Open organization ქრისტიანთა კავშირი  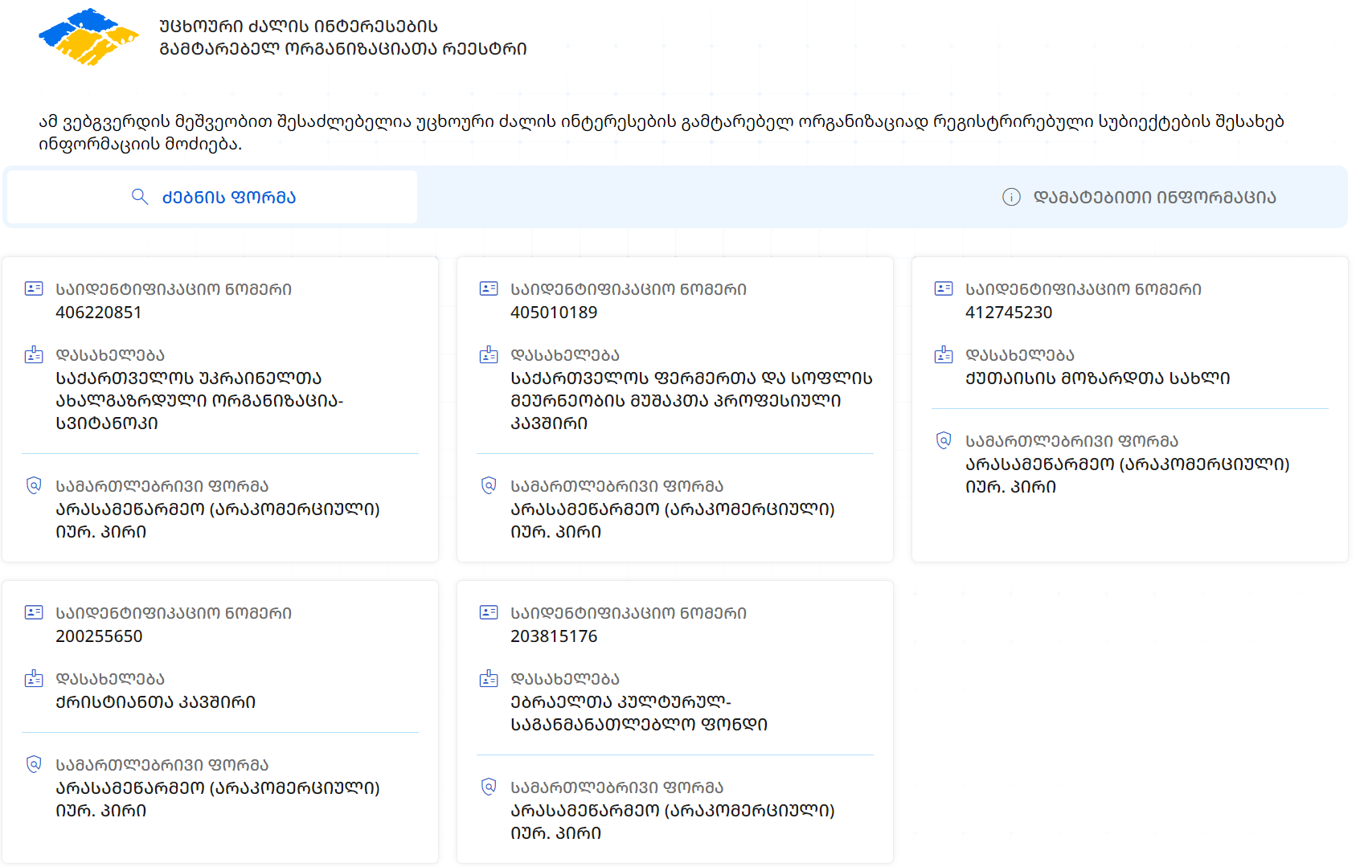[155, 702]
